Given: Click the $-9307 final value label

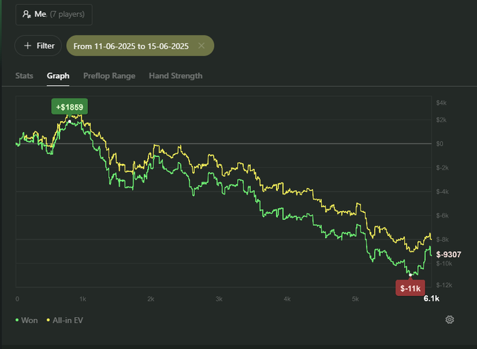Looking at the screenshot, I should click(x=449, y=254).
